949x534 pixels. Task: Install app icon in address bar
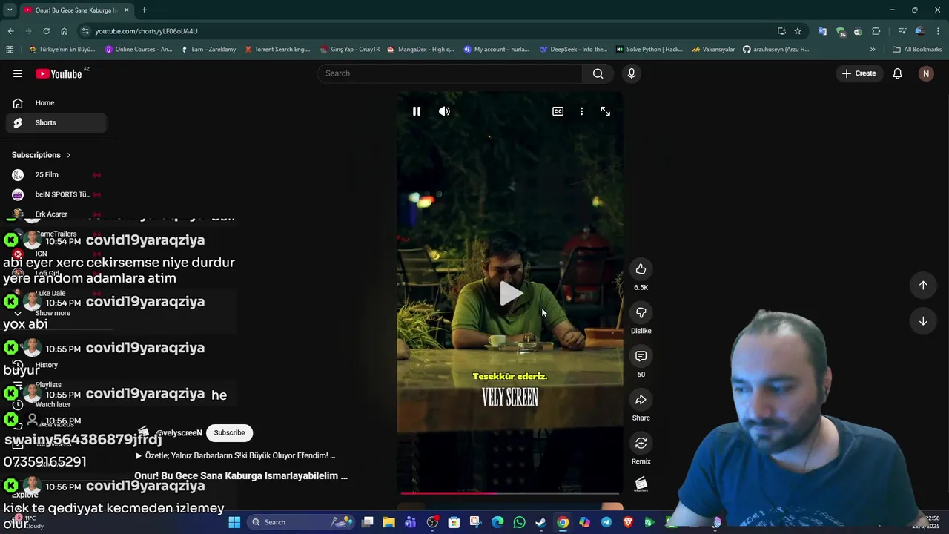[x=781, y=31]
